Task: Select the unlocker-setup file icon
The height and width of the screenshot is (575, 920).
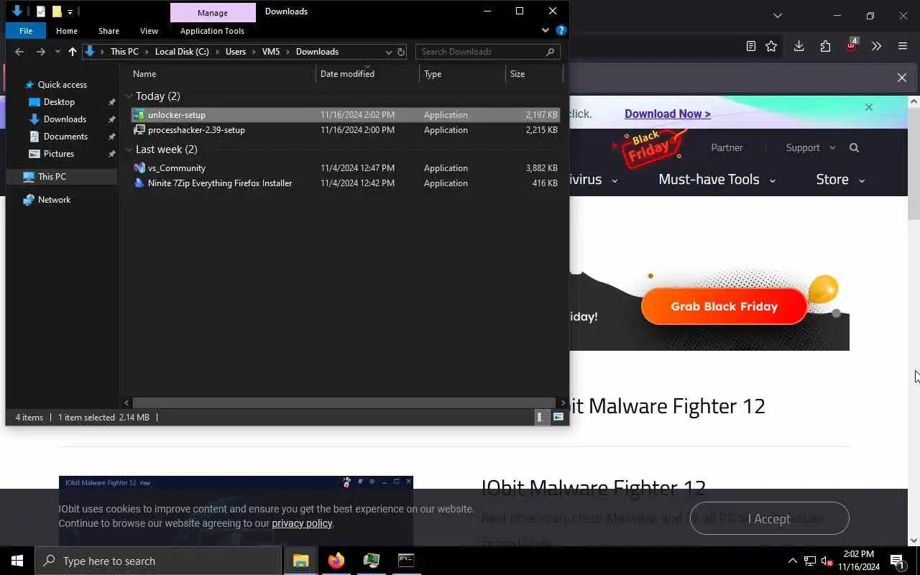Action: (139, 115)
